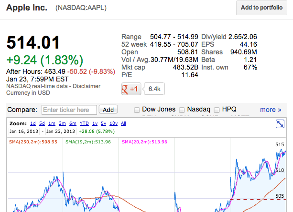Viewport: 293px width, 212px height.
Task: Click the Add to portfolio button
Action: click(x=261, y=8)
